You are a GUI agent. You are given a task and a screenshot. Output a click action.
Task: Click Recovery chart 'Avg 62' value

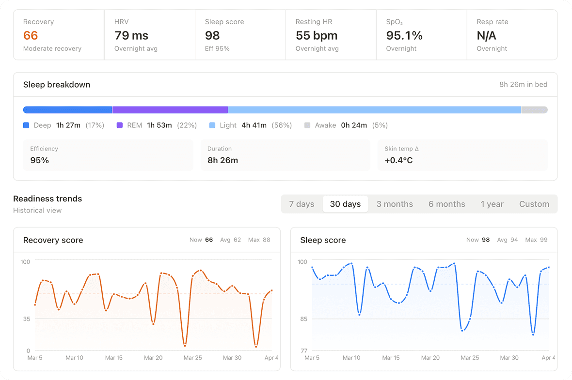[x=231, y=240]
